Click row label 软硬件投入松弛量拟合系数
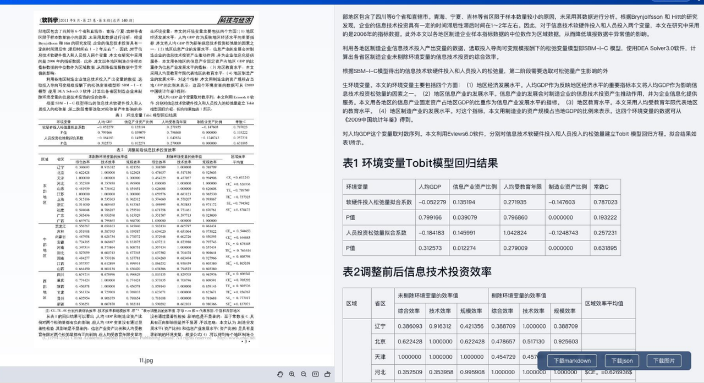This screenshot has width=704, height=383. pos(379,202)
